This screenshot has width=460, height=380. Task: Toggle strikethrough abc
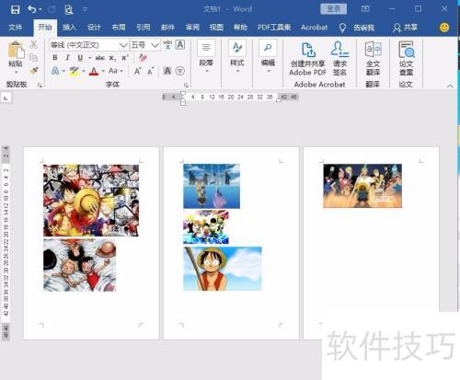point(100,58)
